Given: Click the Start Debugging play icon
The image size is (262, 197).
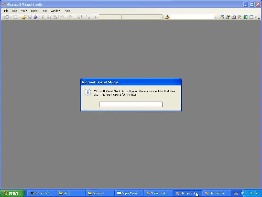Looking at the screenshot, I should (96, 17).
